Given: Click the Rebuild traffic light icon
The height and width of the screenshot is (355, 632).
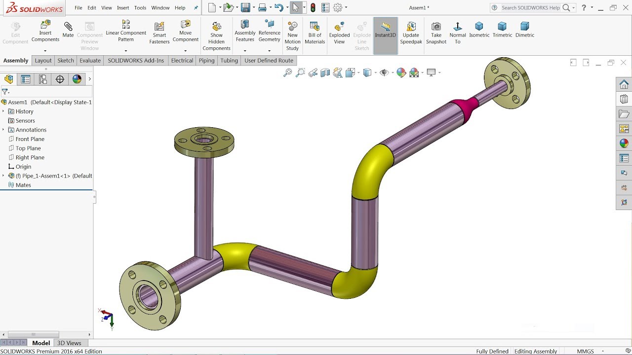Looking at the screenshot, I should coord(313,7).
